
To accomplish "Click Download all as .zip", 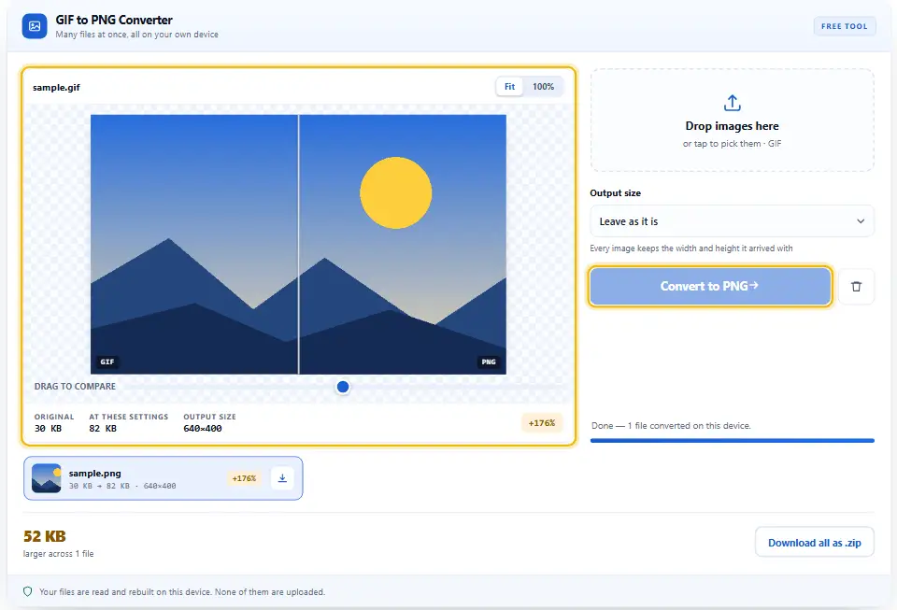I will 814,542.
